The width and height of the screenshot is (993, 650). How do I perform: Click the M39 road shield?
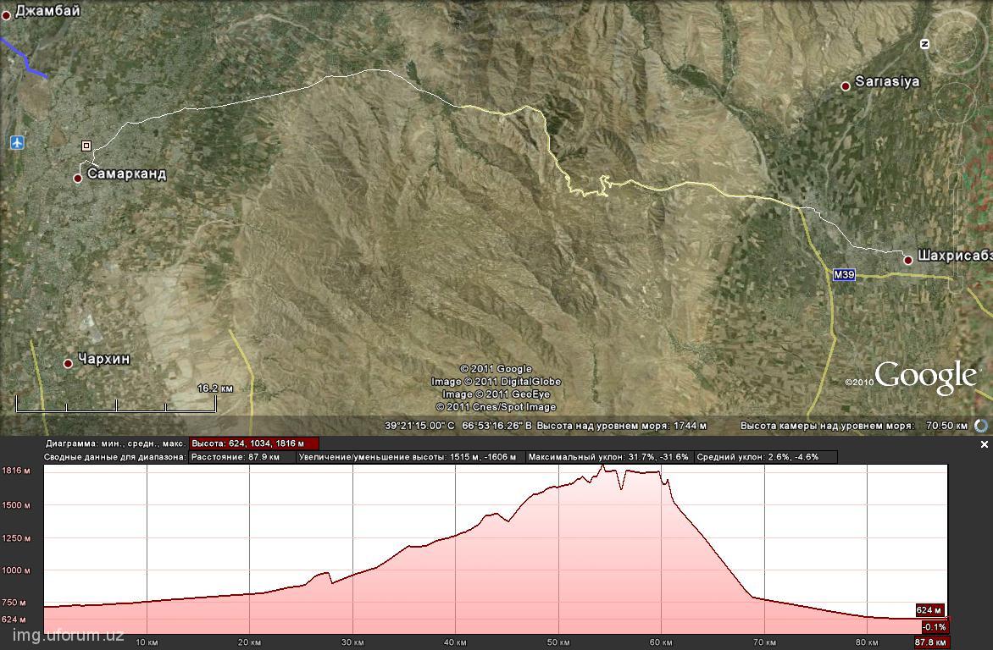843,275
